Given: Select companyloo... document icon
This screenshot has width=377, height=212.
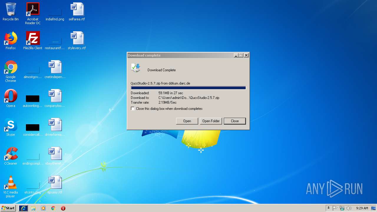Looking at the screenshot, I should pos(55,98).
